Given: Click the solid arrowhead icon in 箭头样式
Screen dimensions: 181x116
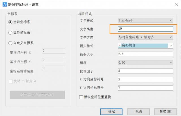Looking at the screenshot, I should click(120, 45).
